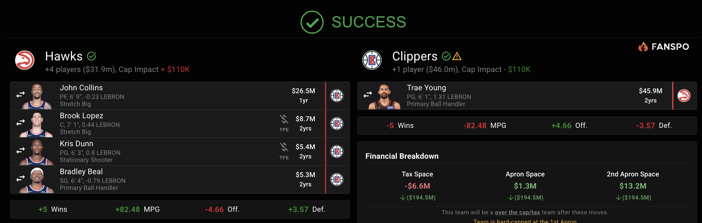Viewport: 702px width, 223px height.
Task: Select the Bradley Beal player headshot
Action: pyautogui.click(x=37, y=180)
